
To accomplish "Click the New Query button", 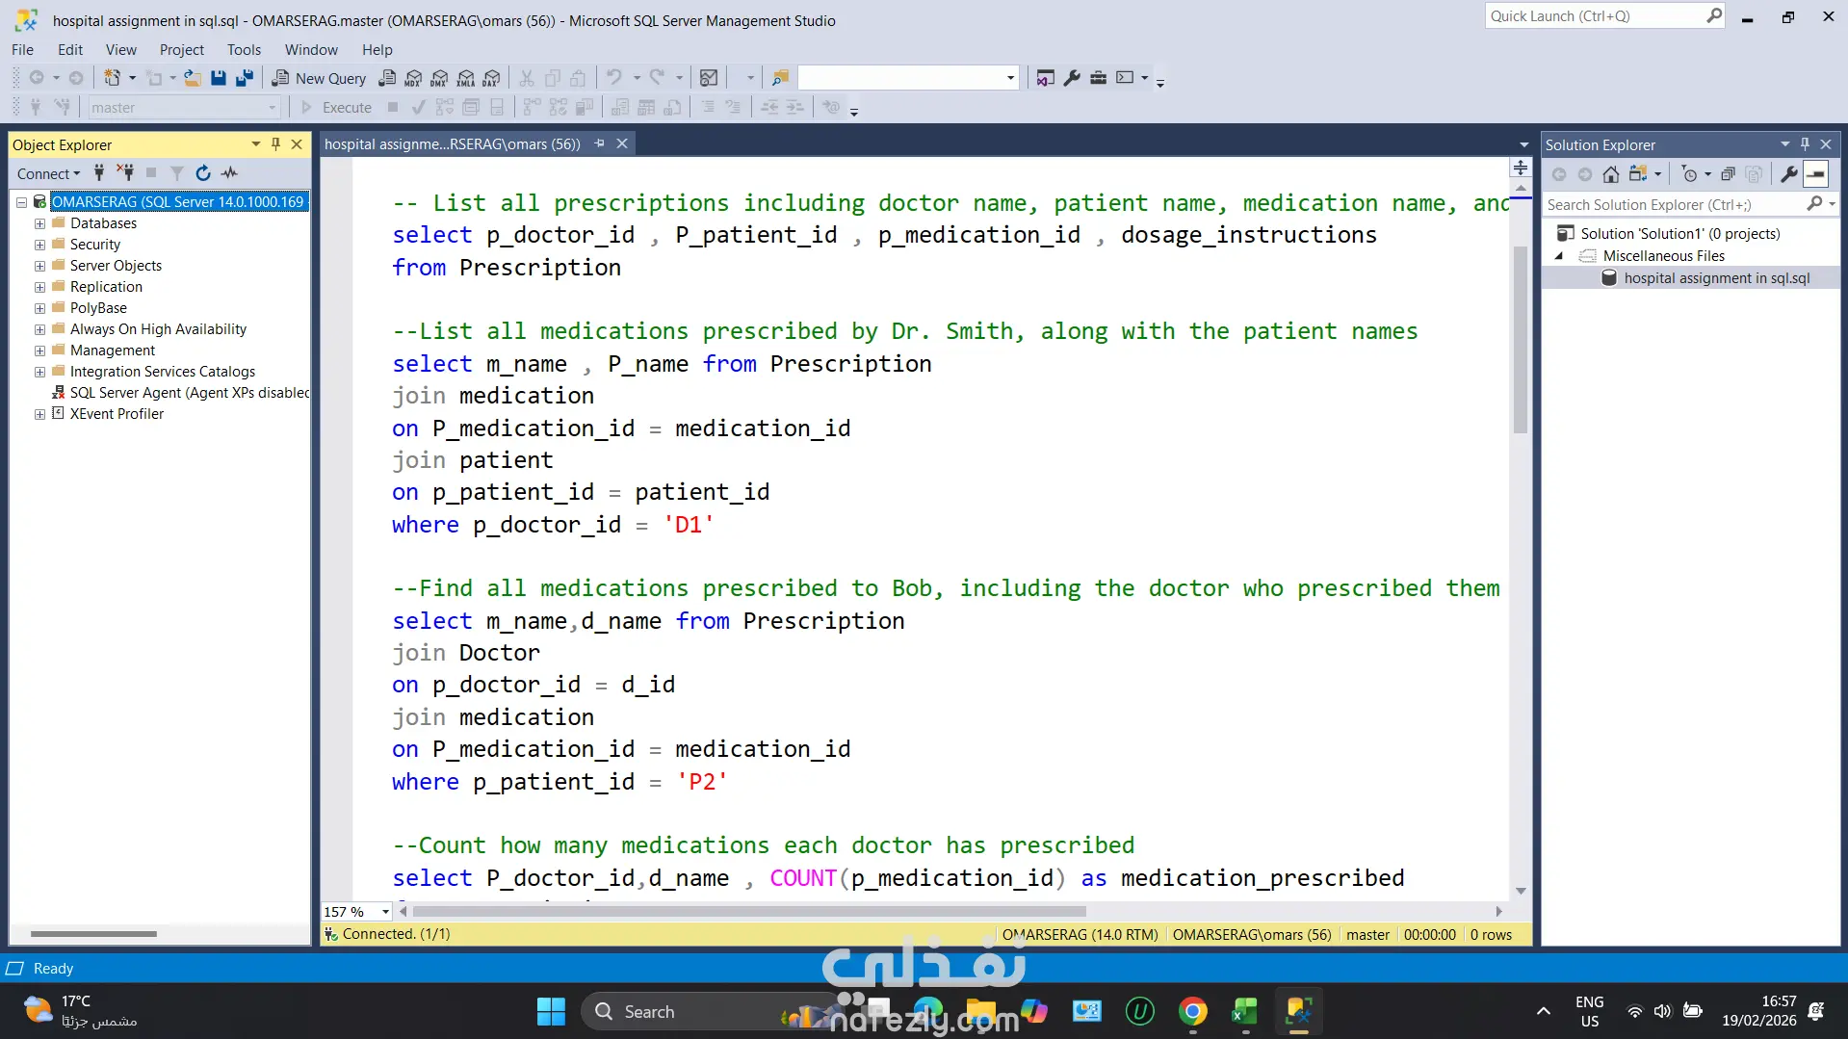I will tap(319, 78).
